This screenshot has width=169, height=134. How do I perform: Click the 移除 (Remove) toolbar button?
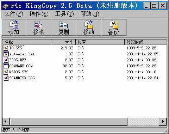(x=39, y=28)
